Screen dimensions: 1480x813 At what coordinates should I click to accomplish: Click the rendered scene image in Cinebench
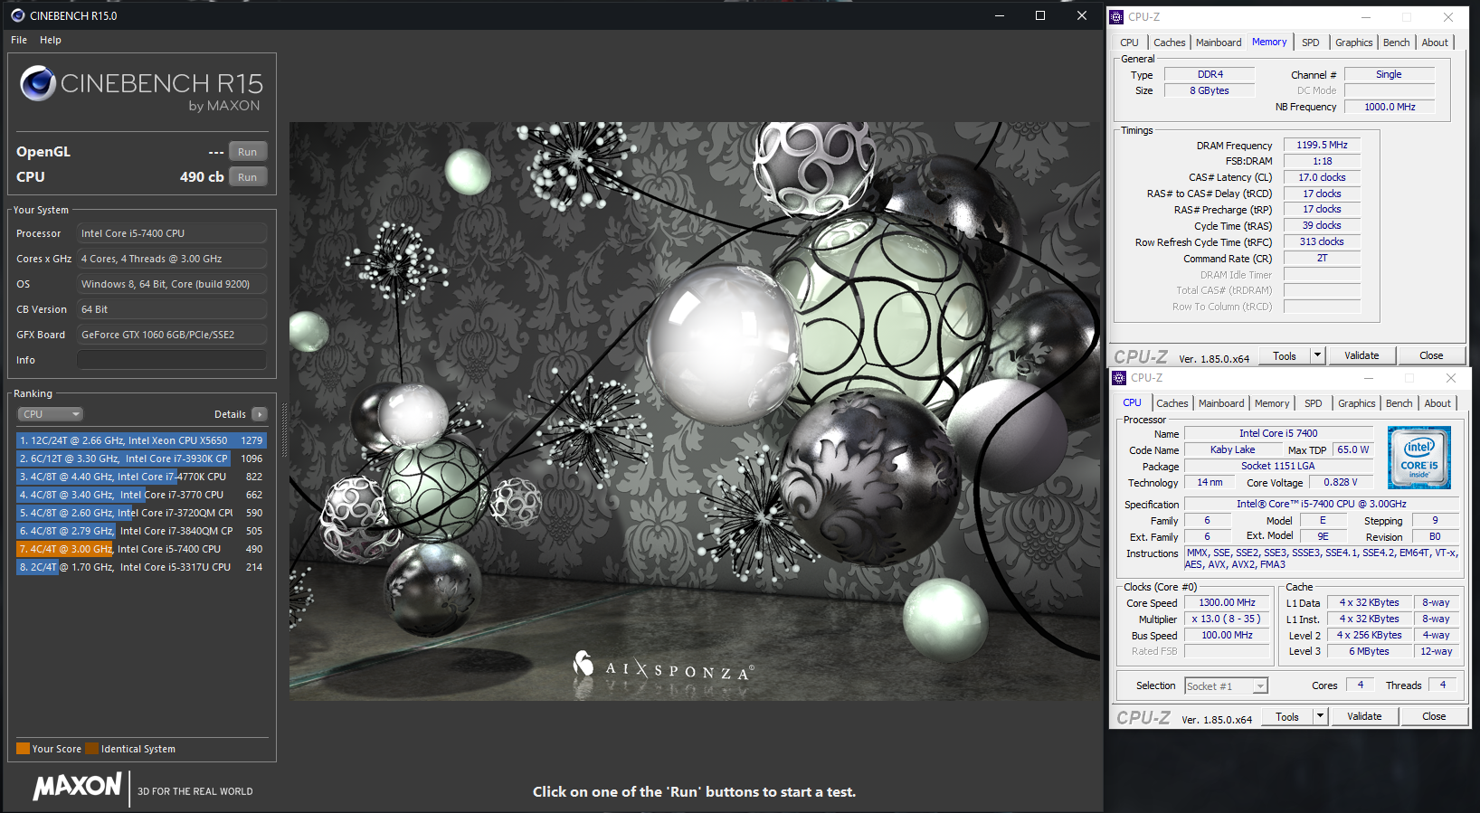tap(695, 411)
